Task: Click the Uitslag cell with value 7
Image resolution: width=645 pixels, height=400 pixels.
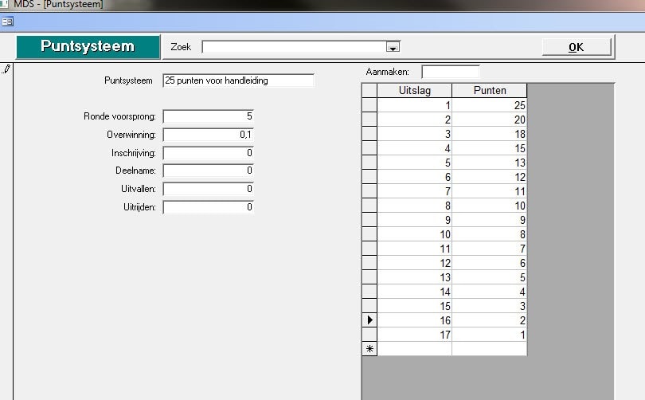Action: pos(415,191)
